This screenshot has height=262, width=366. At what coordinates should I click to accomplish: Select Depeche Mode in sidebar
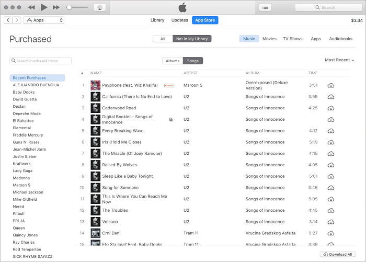27,113
